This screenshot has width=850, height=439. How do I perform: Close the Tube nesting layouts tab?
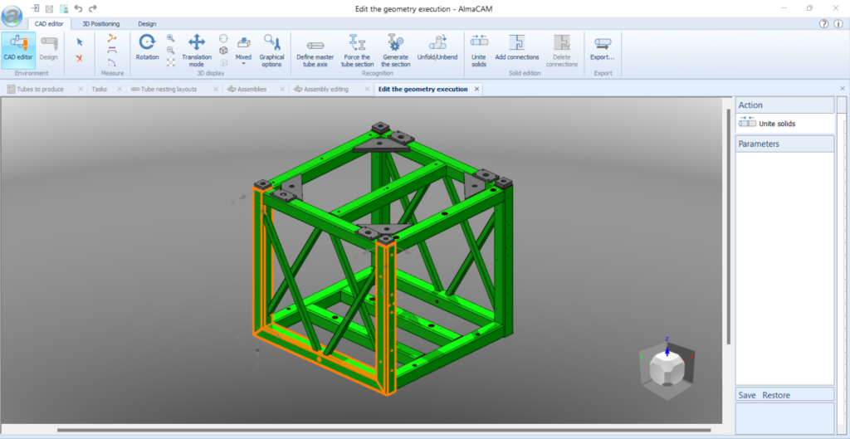coord(217,89)
